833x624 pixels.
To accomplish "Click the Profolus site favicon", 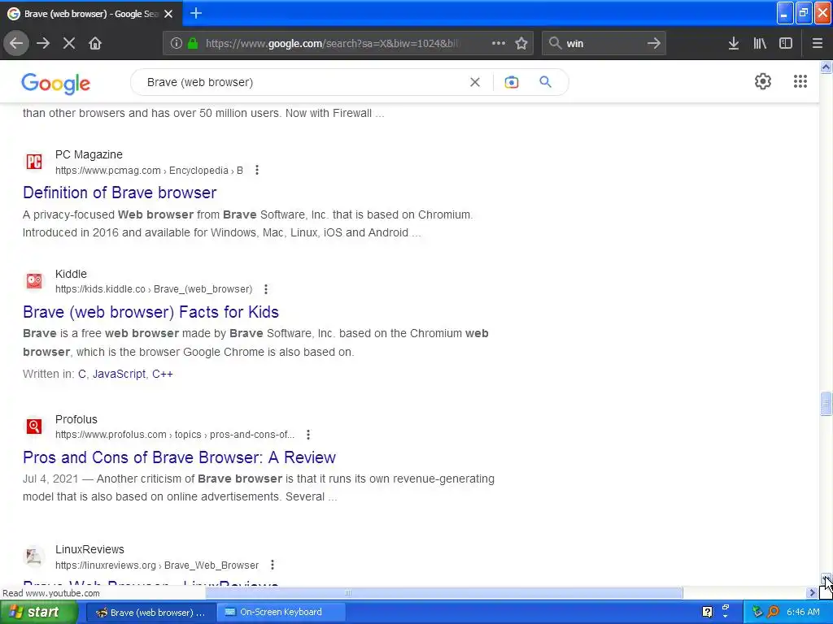I will pyautogui.click(x=34, y=426).
